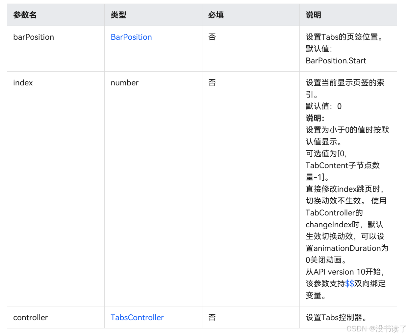Image resolution: width=408 pixels, height=335 pixels.
Task: Click the text 设置Tabs控制器。
Action: coord(337,318)
